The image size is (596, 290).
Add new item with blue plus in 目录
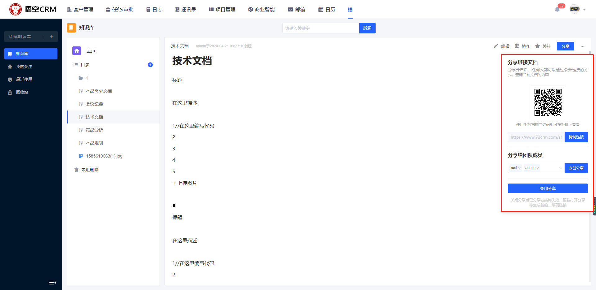pos(150,65)
